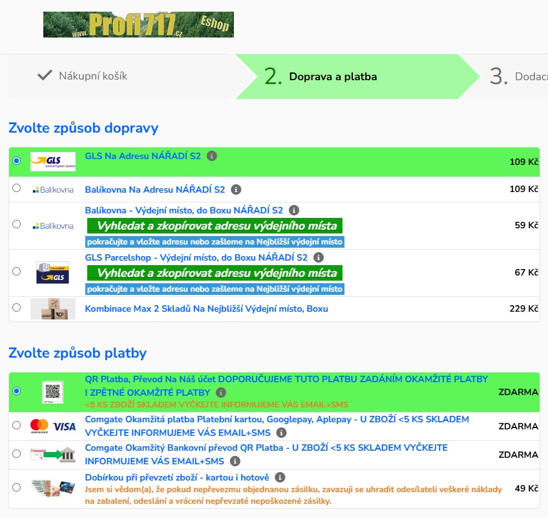This screenshot has height=518, width=548.
Task: Show info for Balíkovna Výdejní místo option
Action: 294,210
